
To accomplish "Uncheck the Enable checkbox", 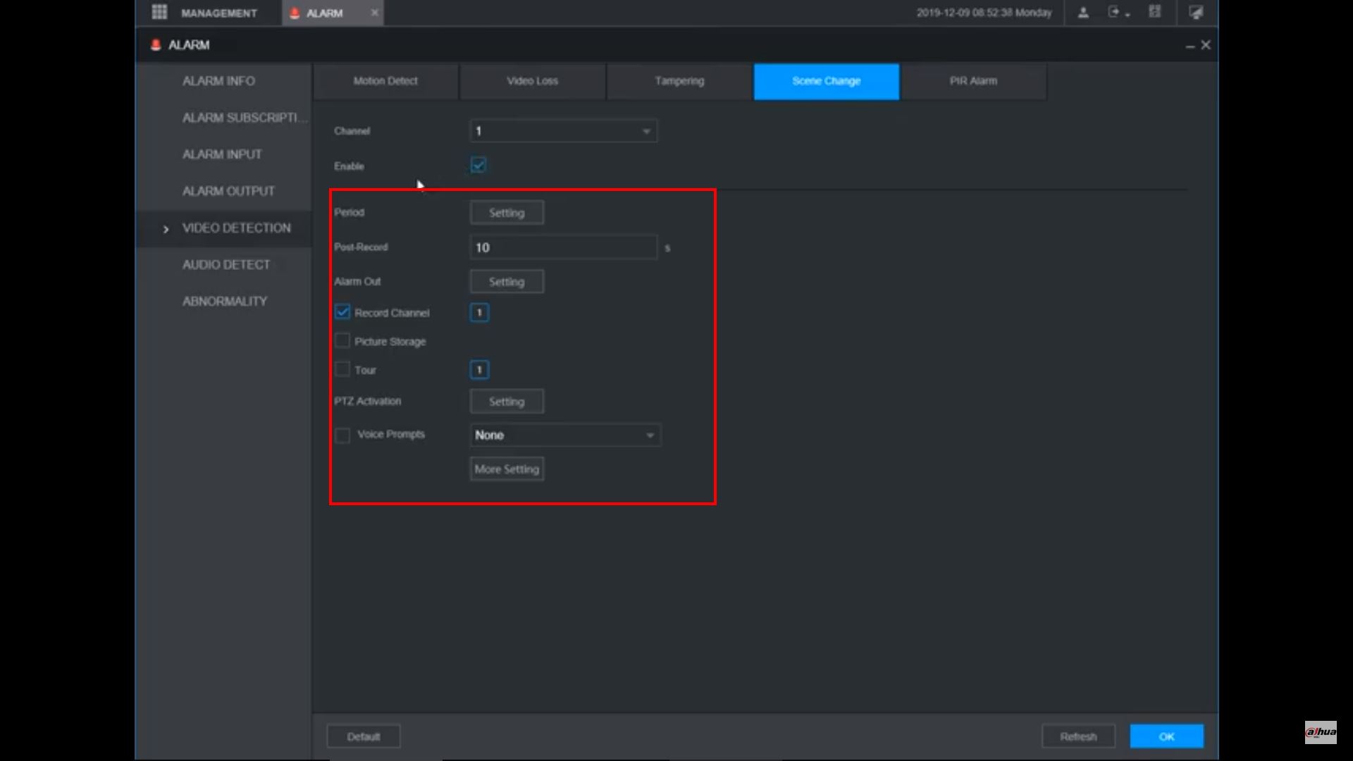I will (478, 166).
